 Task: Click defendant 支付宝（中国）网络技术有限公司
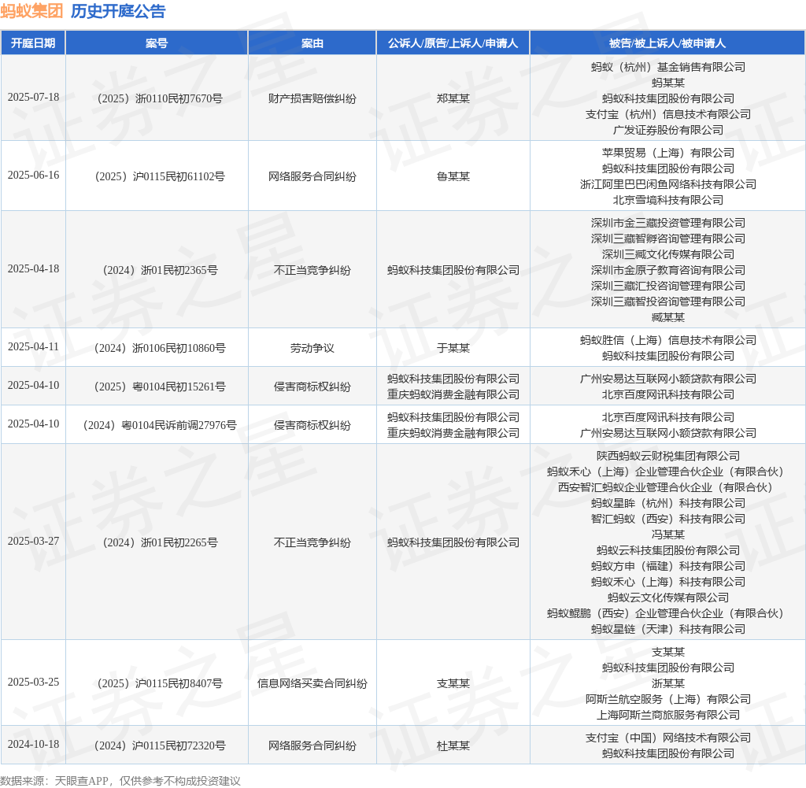click(x=667, y=738)
